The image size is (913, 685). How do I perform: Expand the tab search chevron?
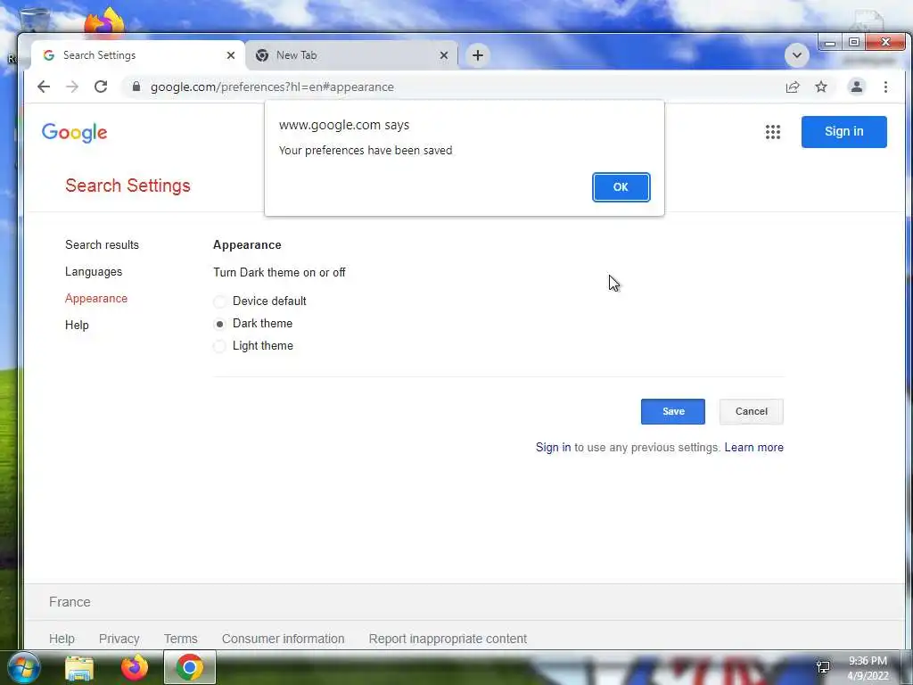[797, 55]
